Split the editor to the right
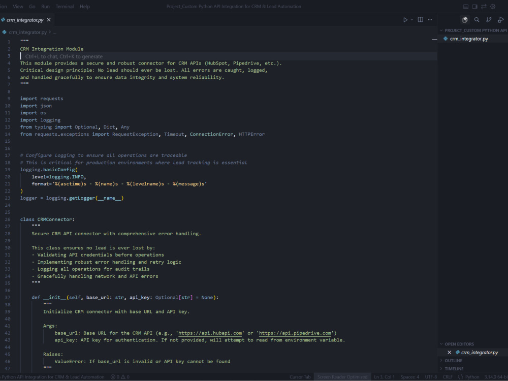The height and width of the screenshot is (381, 508). point(421,20)
